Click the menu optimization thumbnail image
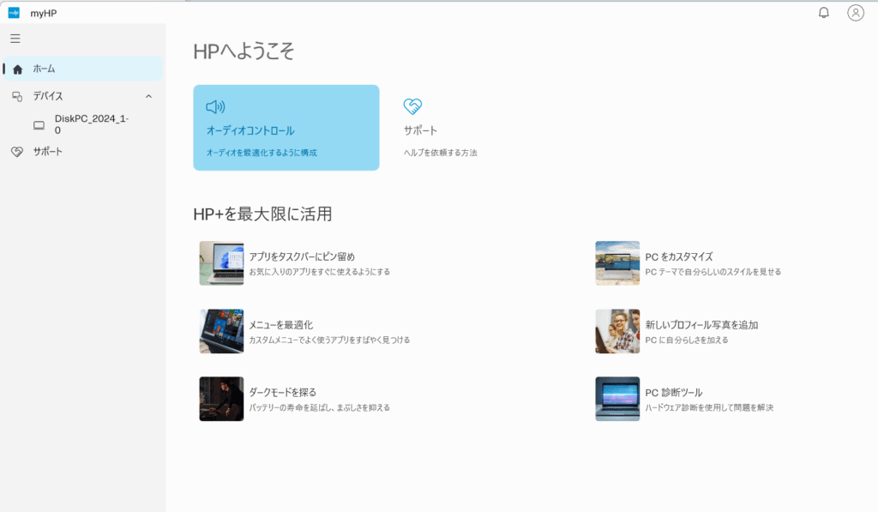 click(x=221, y=331)
